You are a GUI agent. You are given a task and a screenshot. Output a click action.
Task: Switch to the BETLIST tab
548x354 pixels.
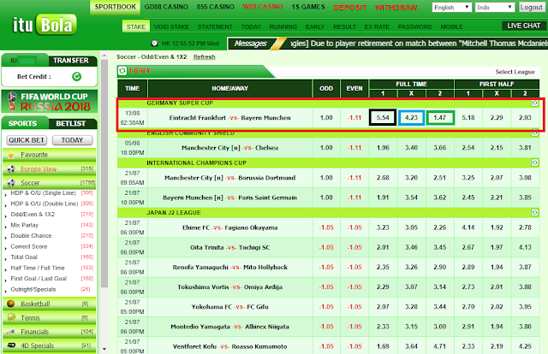(x=71, y=124)
